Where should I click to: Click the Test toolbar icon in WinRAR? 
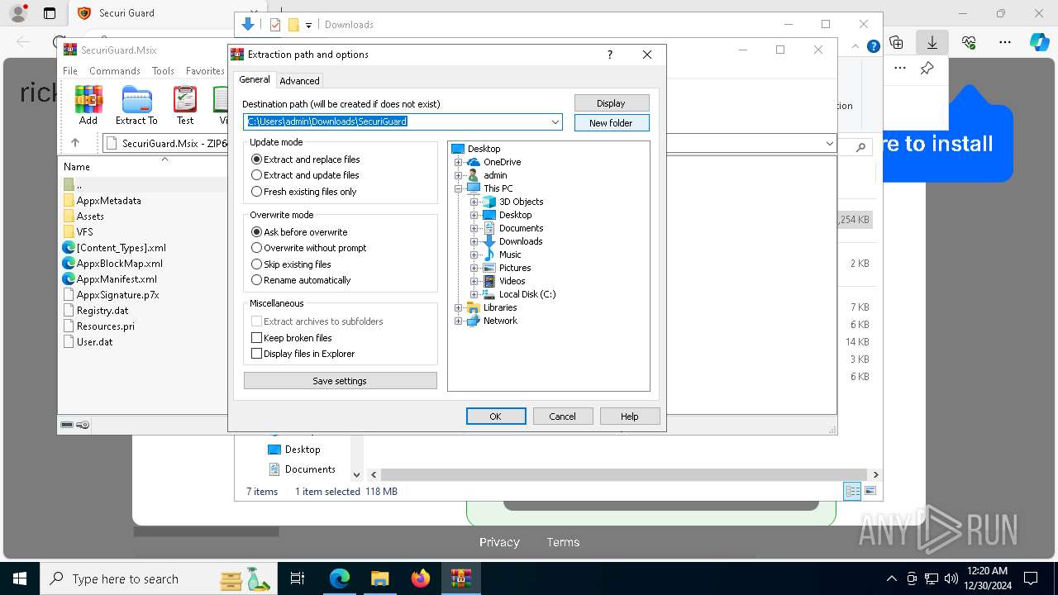(x=185, y=105)
